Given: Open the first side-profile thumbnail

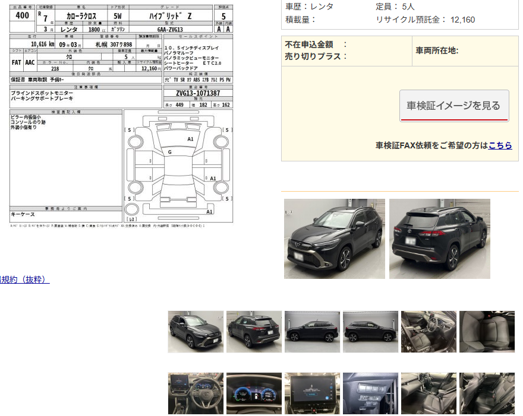Looking at the screenshot, I should (x=312, y=332).
